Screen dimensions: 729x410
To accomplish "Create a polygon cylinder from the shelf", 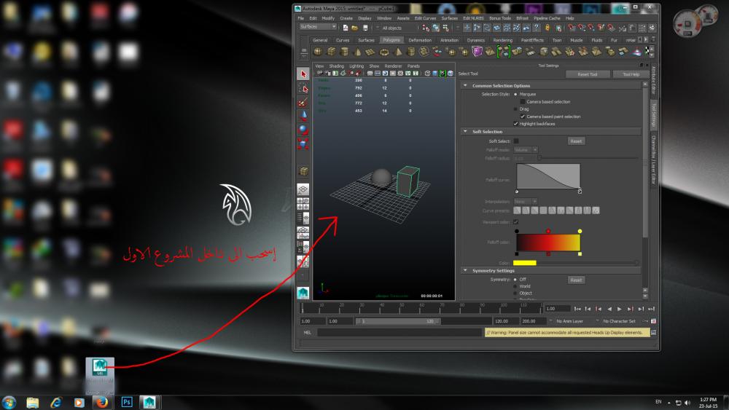I will point(345,52).
